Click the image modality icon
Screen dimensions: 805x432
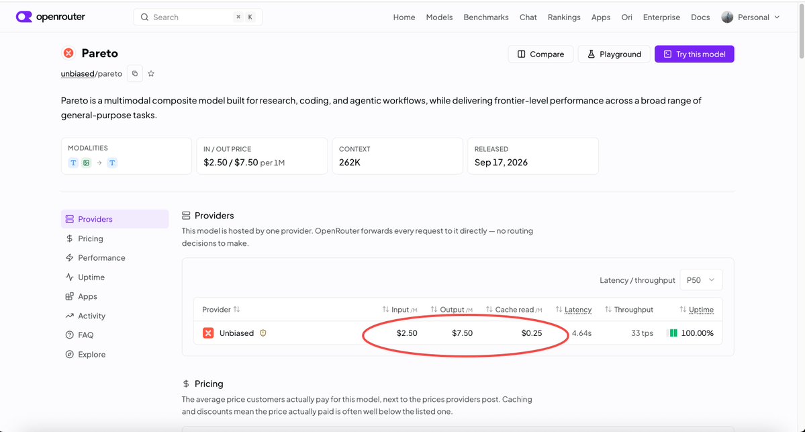coord(86,163)
